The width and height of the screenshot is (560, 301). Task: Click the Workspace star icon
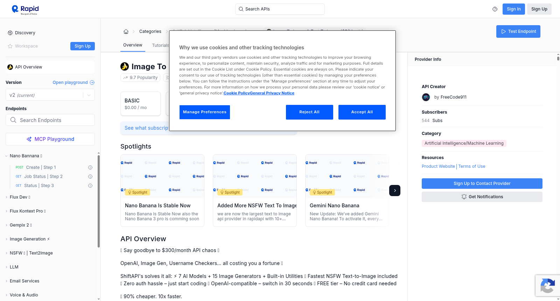10,46
